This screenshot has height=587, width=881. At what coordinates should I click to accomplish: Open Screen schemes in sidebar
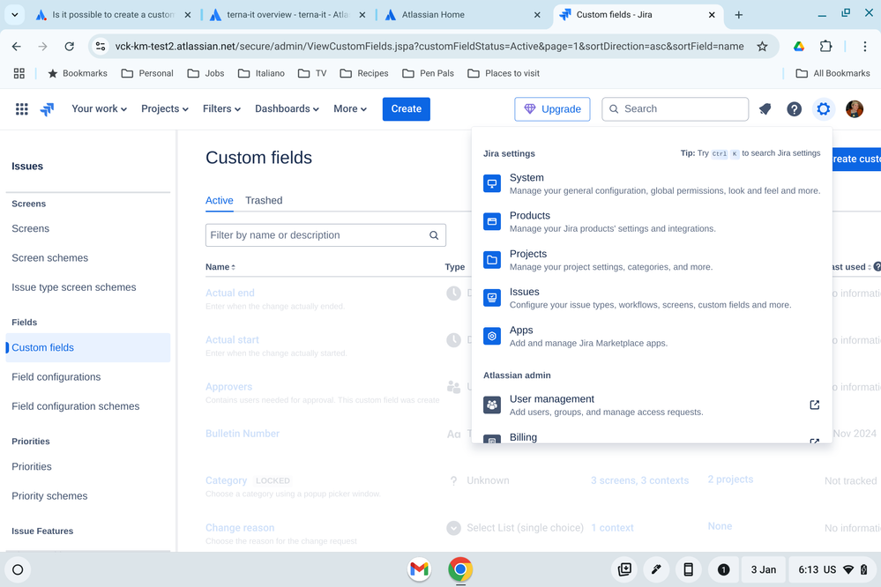click(50, 258)
